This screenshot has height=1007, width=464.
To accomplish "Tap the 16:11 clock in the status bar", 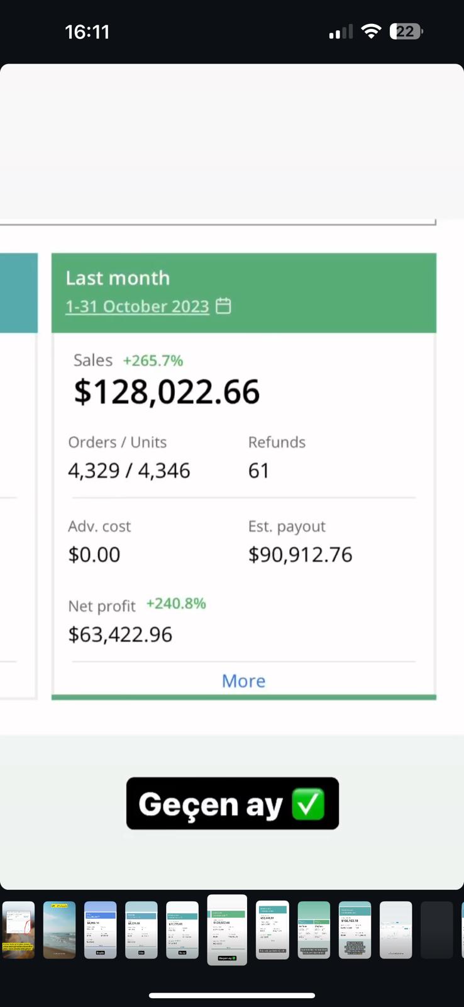I will [x=87, y=31].
